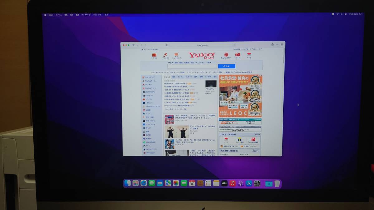Click the Yahoo search text field

pos(192,66)
